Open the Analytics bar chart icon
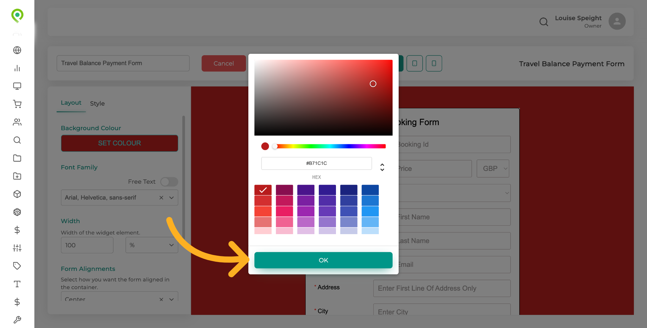Screen dimensions: 647x328 [17, 68]
